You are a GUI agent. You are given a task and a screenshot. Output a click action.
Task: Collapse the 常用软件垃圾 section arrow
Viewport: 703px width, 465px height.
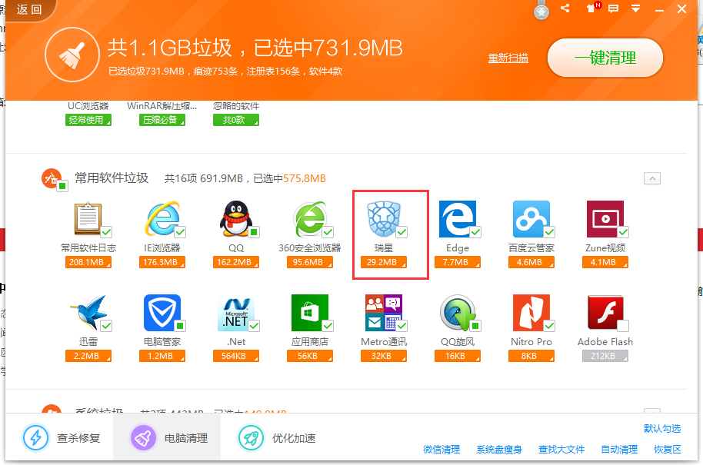(x=652, y=178)
